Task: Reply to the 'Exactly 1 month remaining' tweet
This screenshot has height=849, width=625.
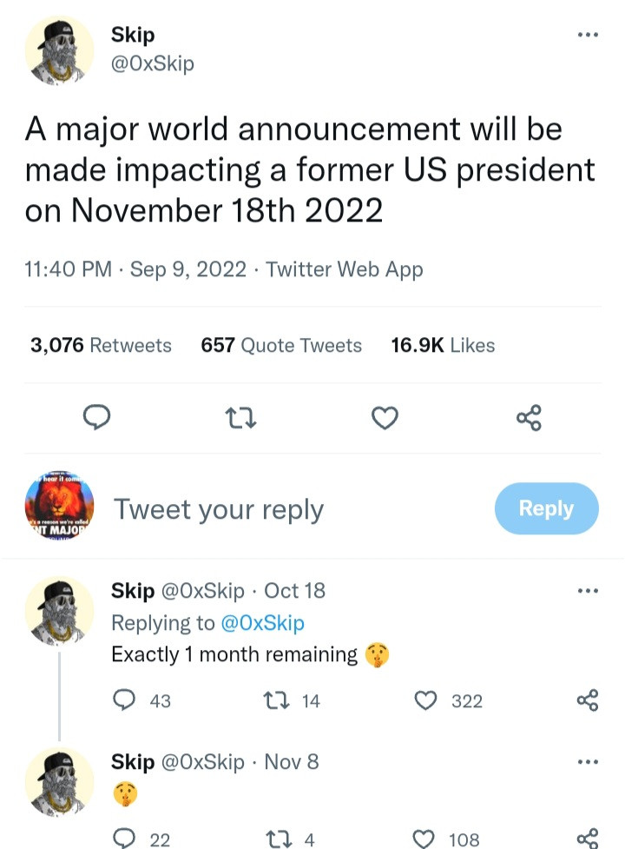Action: click(126, 700)
